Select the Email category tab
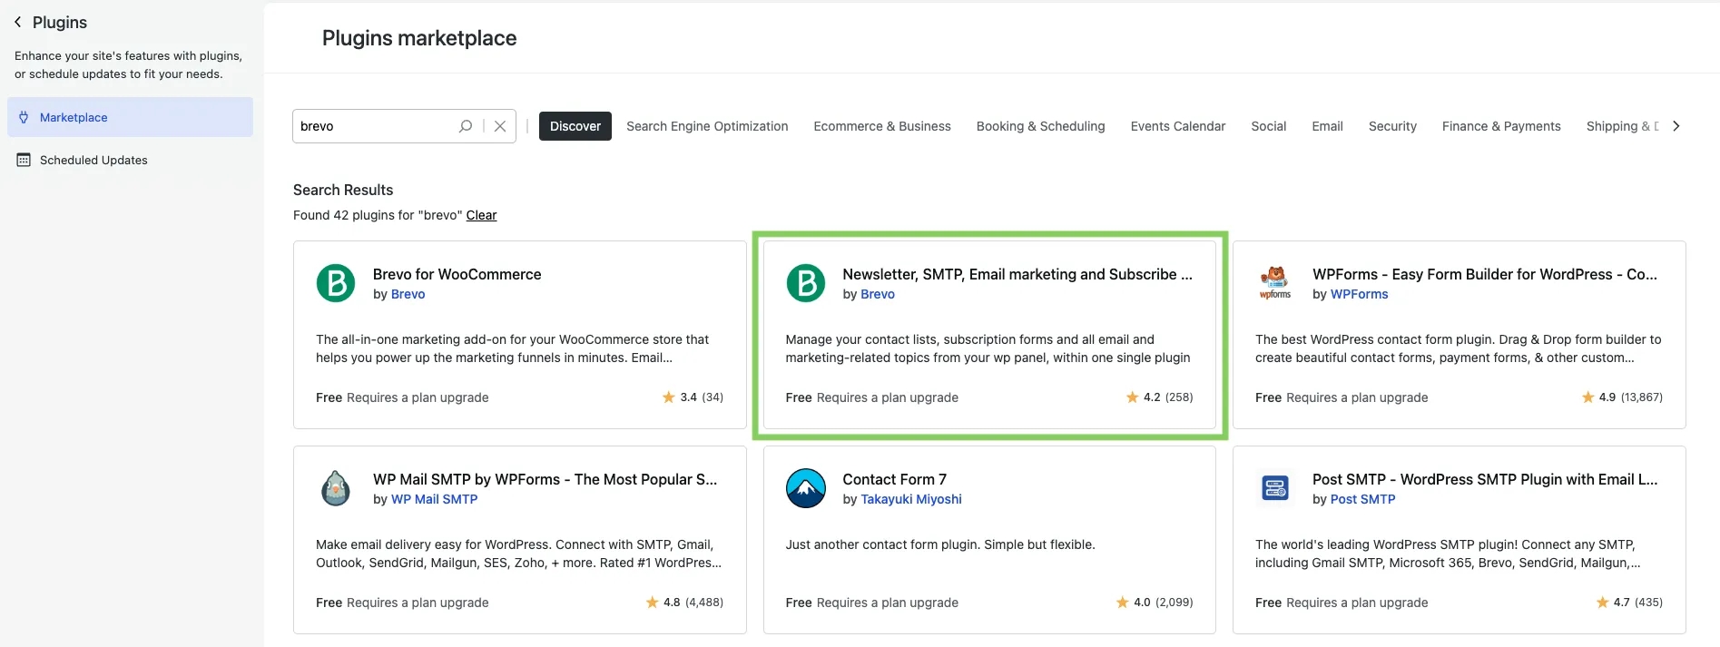Viewport: 1720px width, 647px height. click(x=1327, y=126)
